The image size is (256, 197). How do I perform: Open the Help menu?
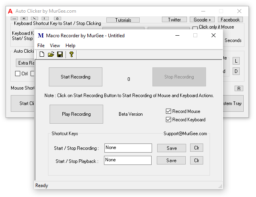pos(70,46)
